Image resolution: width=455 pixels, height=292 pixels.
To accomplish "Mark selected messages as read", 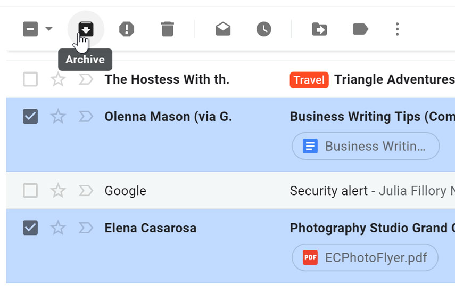I will pos(223,29).
